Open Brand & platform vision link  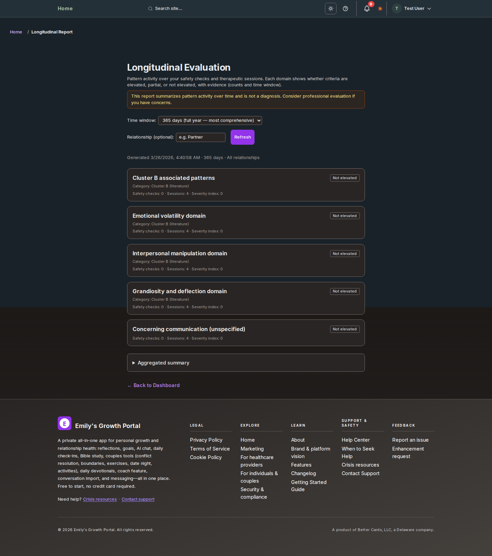311,453
